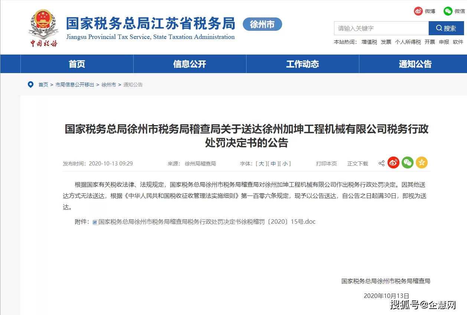Click the keyword search input field
The width and height of the screenshot is (467, 315).
click(381, 28)
